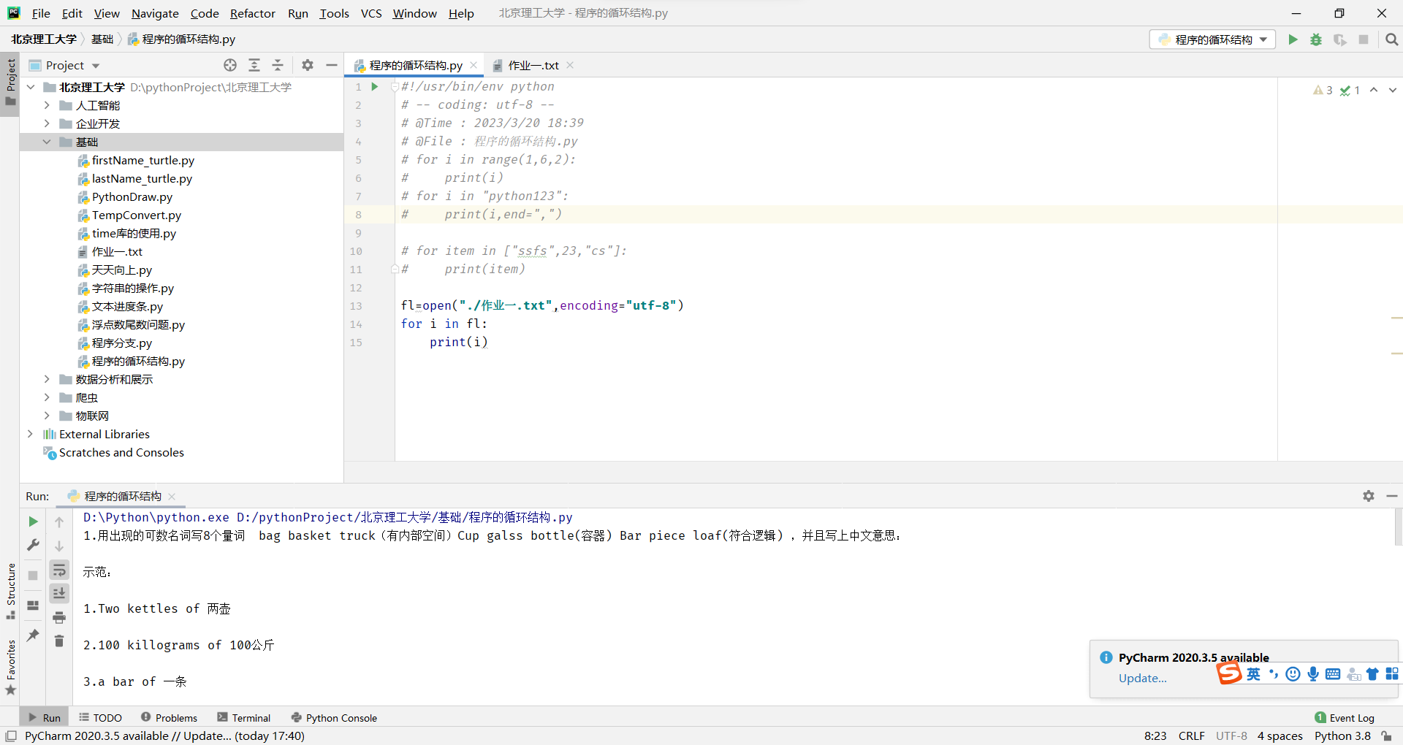Restore layout icon in Run panel

tap(33, 605)
